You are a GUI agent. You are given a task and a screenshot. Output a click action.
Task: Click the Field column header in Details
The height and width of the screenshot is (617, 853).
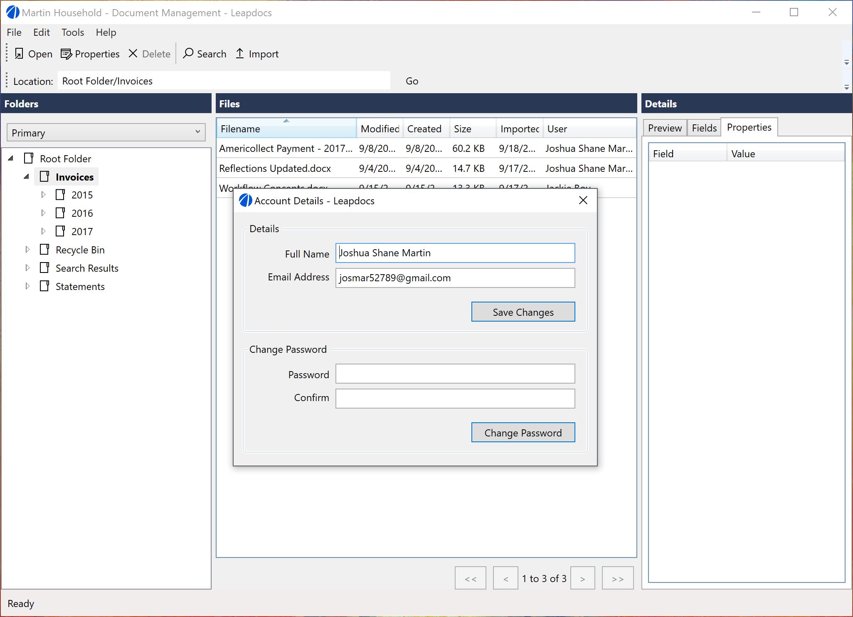pos(688,154)
